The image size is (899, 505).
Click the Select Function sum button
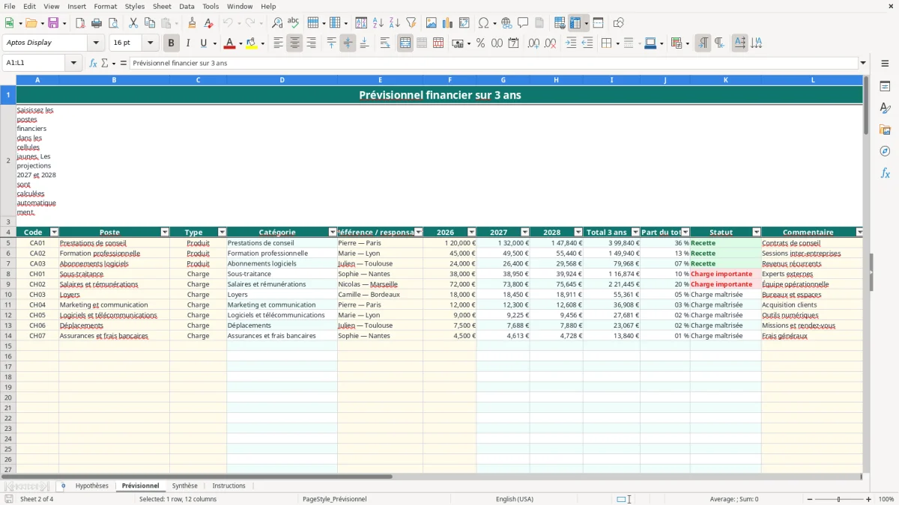pyautogui.click(x=104, y=64)
